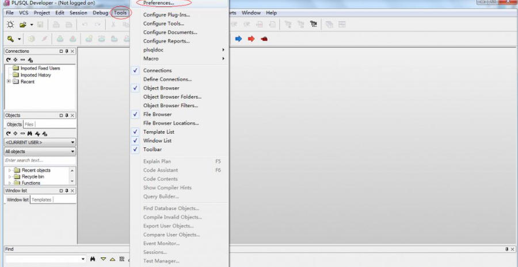
Task: Click the red arrow toolbar icon
Action: pyautogui.click(x=252, y=39)
